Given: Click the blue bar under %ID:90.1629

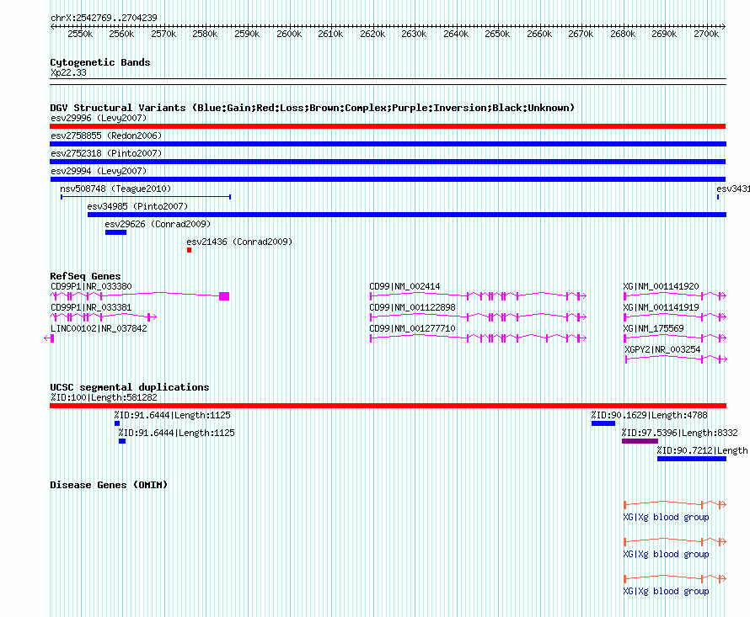Looking at the screenshot, I should point(603,423).
